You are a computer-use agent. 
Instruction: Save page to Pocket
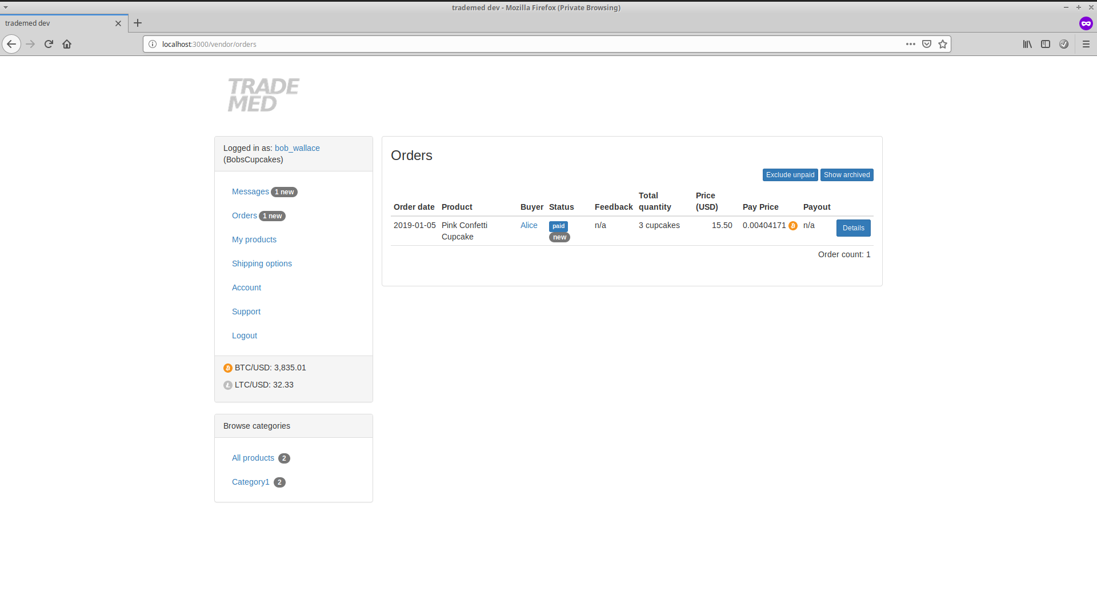click(927, 44)
